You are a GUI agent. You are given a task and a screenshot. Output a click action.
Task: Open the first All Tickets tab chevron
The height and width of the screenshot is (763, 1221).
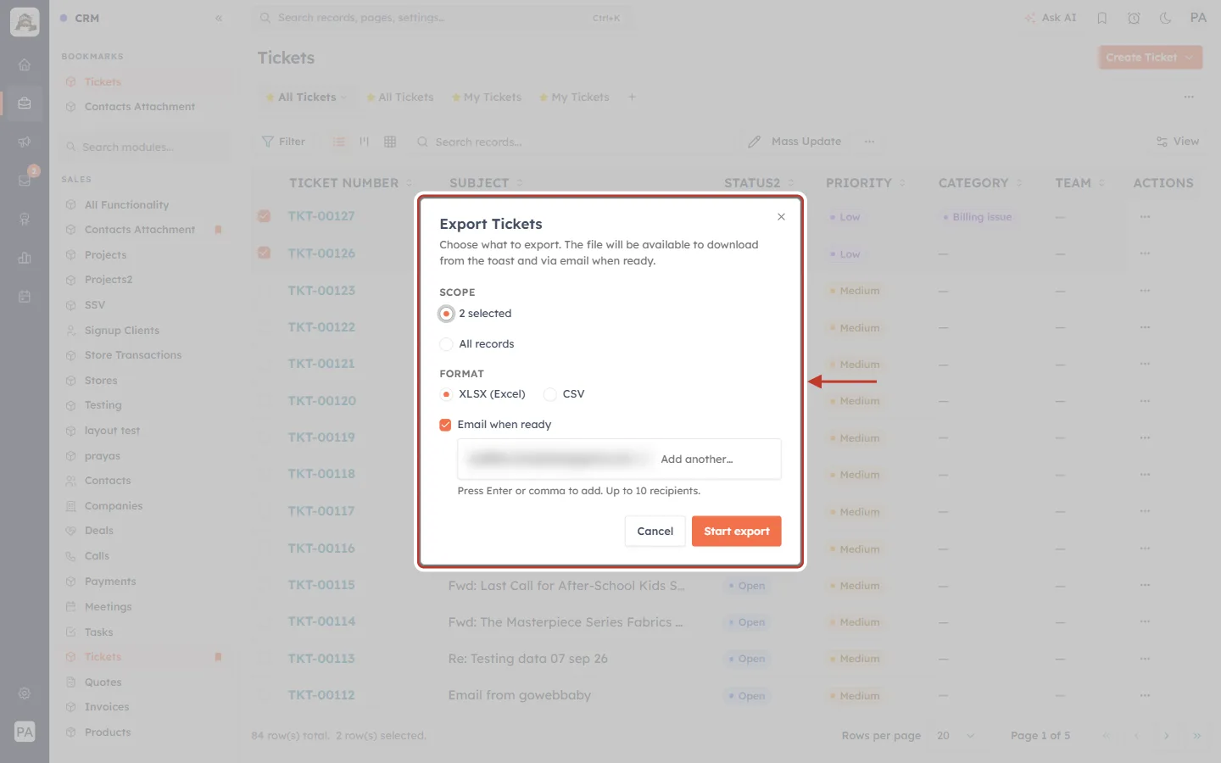pyautogui.click(x=343, y=97)
